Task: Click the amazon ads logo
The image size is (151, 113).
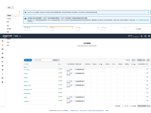Action: [x=7, y=36]
